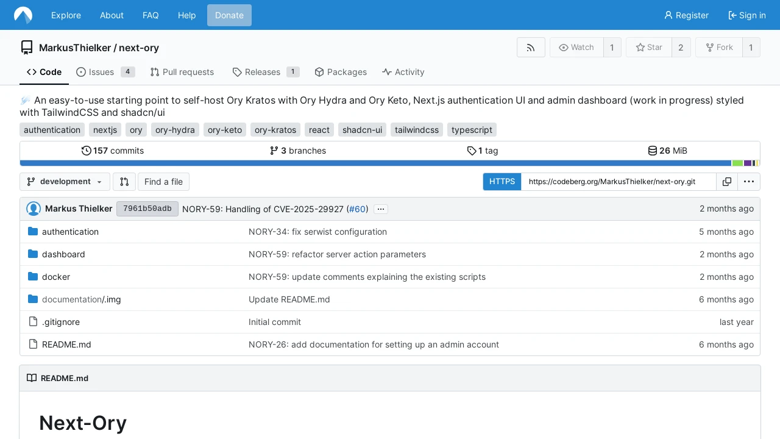This screenshot has width=780, height=439.
Task: Open the Packages tab
Action: coord(341,72)
